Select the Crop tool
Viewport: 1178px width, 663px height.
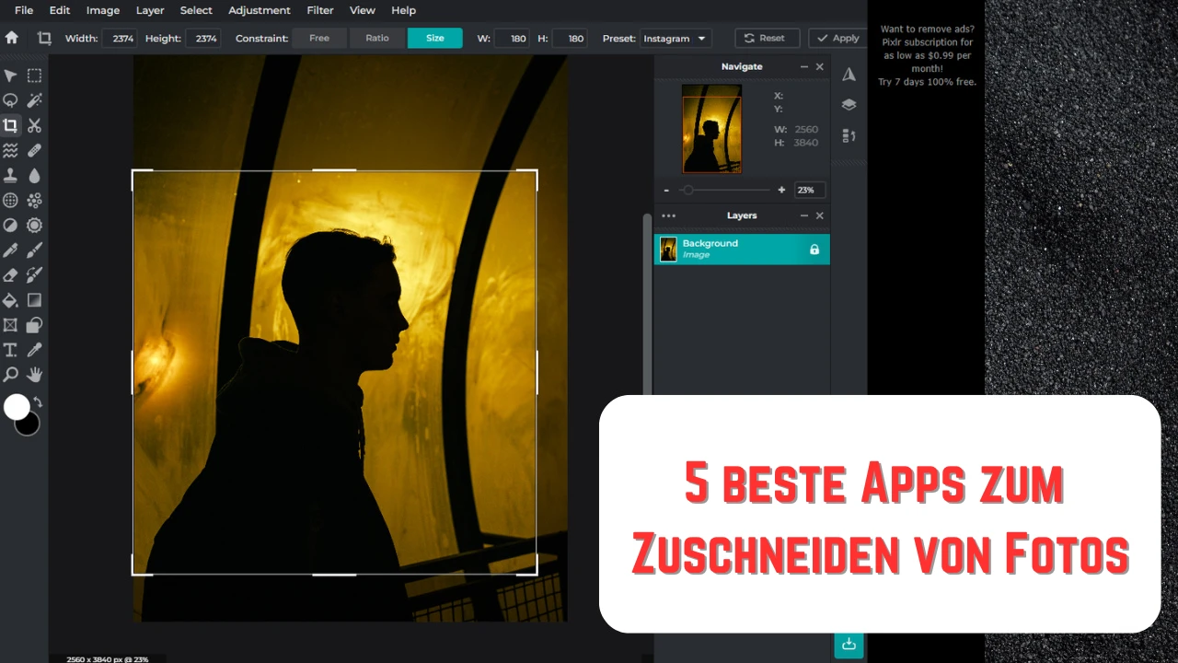(11, 125)
